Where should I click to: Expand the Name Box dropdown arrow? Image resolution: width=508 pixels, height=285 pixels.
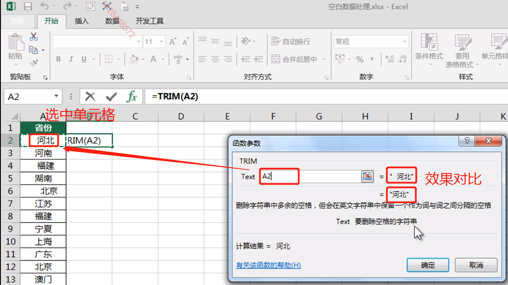[56, 96]
